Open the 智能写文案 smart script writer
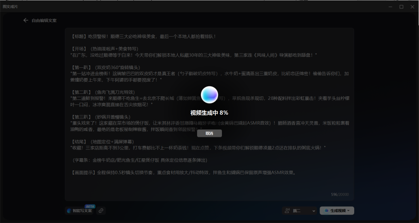Screen dimensions: 419x223 pyautogui.click(x=80, y=211)
